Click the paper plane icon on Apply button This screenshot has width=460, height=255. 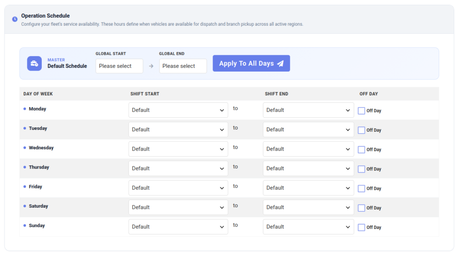click(x=280, y=63)
